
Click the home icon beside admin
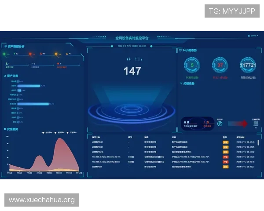(249, 36)
